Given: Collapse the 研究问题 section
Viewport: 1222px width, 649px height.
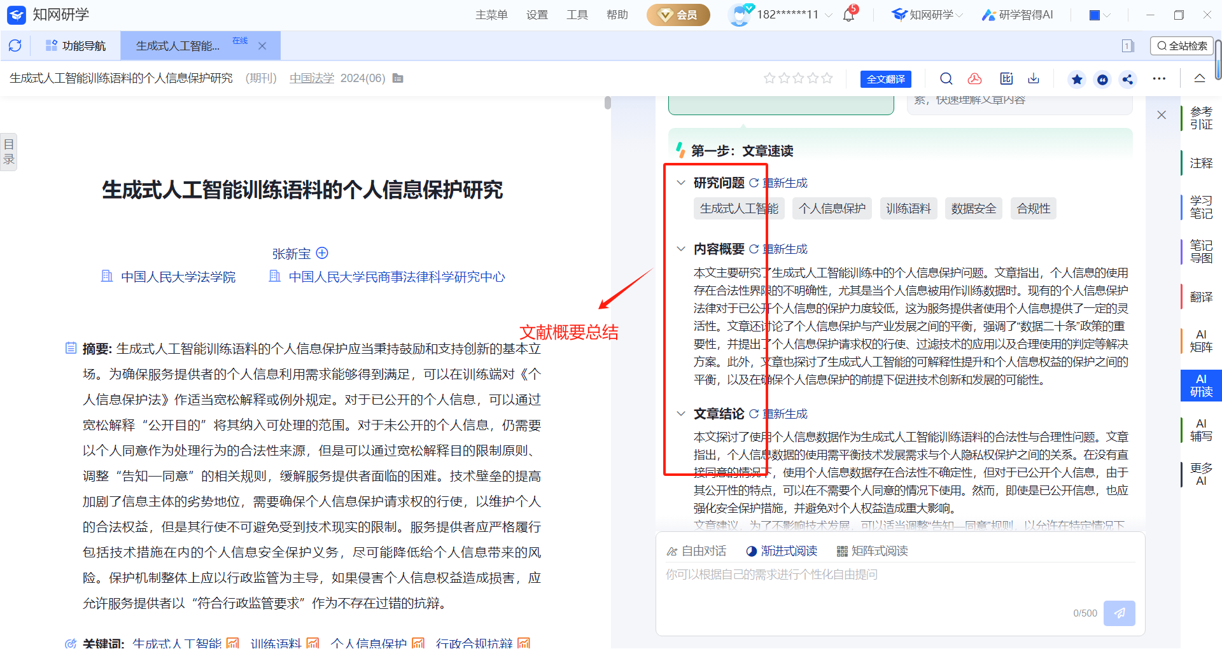Looking at the screenshot, I should [681, 183].
